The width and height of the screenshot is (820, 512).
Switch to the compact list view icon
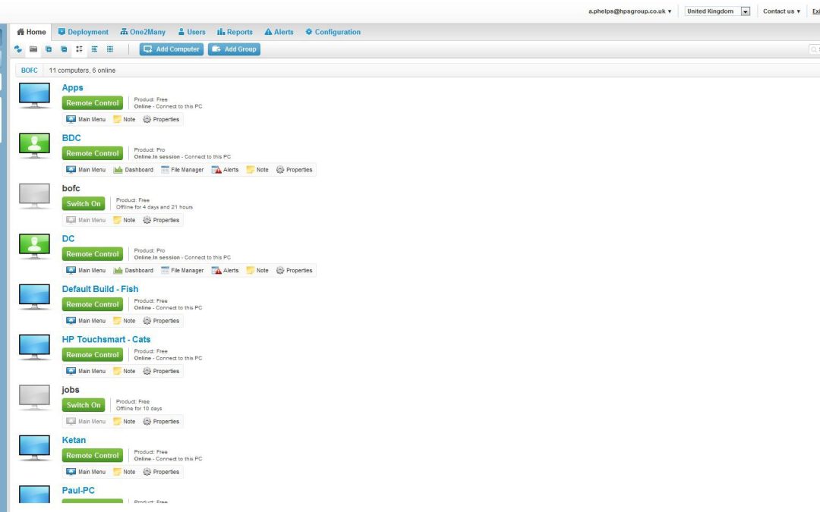pos(110,49)
